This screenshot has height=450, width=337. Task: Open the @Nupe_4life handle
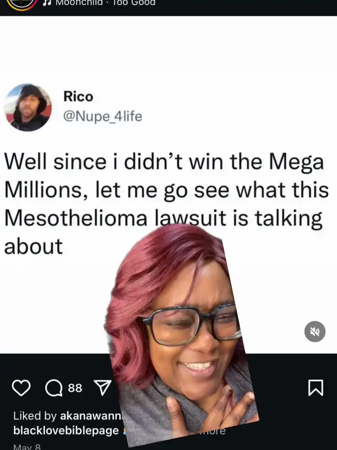[102, 116]
